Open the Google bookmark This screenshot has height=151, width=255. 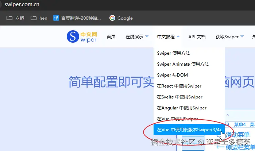tap(121, 18)
